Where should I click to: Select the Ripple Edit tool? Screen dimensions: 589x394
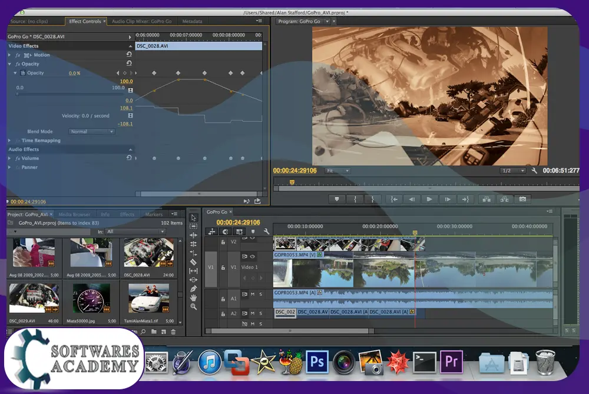(193, 235)
